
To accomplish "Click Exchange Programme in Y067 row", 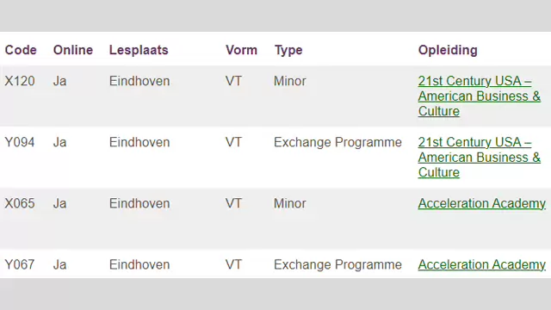I will [337, 264].
